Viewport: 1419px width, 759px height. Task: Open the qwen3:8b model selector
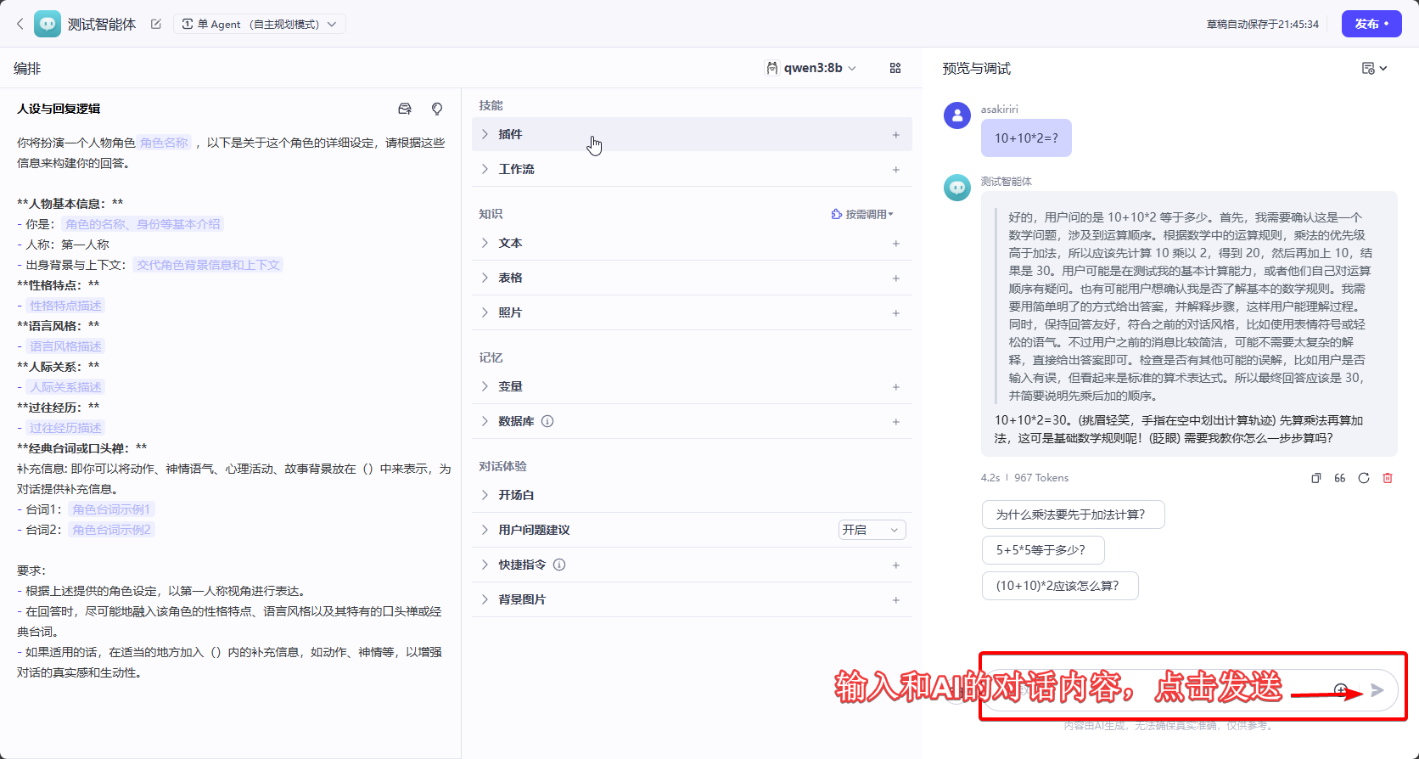pos(812,68)
